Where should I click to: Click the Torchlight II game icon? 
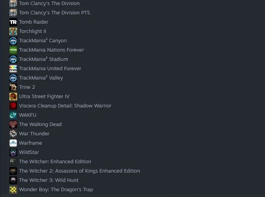coord(13,31)
